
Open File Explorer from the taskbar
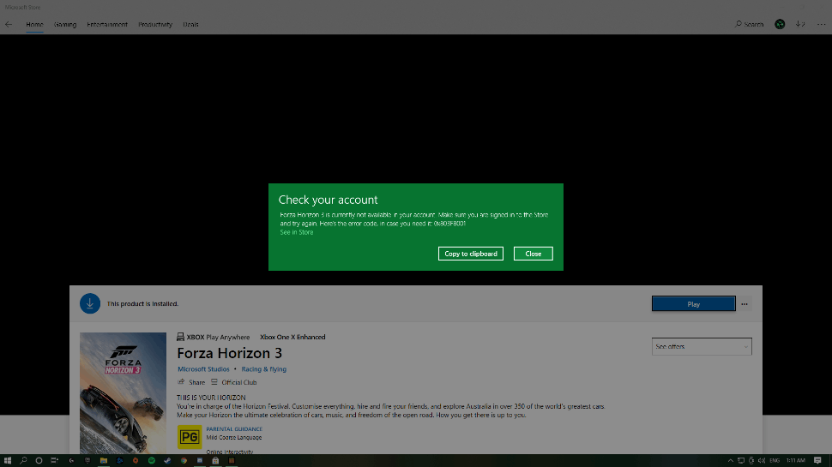(104, 461)
